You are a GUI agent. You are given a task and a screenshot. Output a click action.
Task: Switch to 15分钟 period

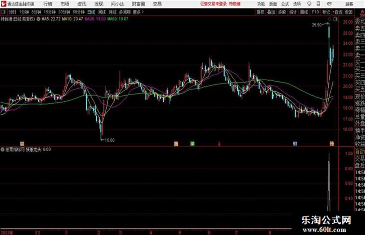50,12
